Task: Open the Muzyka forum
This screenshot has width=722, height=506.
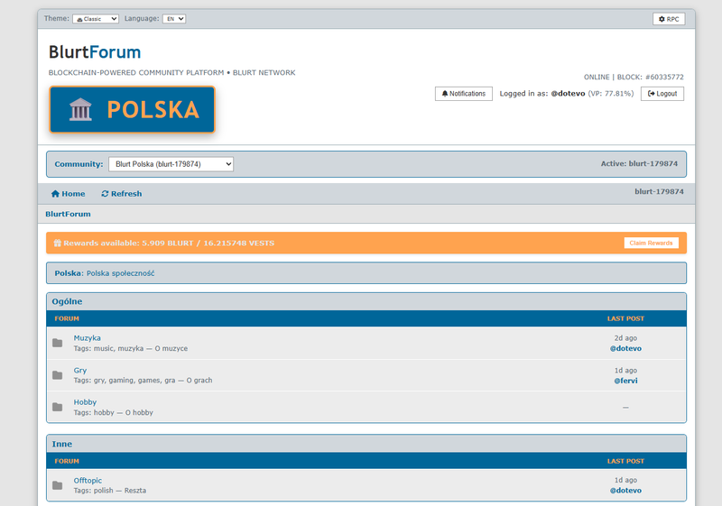Action: pyautogui.click(x=87, y=337)
